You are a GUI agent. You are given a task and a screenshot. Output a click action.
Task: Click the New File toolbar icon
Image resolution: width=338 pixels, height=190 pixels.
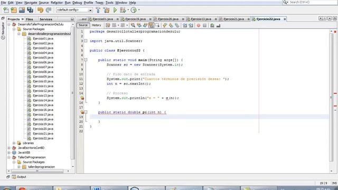(6, 10)
